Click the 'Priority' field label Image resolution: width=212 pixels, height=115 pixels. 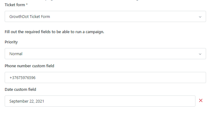tap(11, 42)
